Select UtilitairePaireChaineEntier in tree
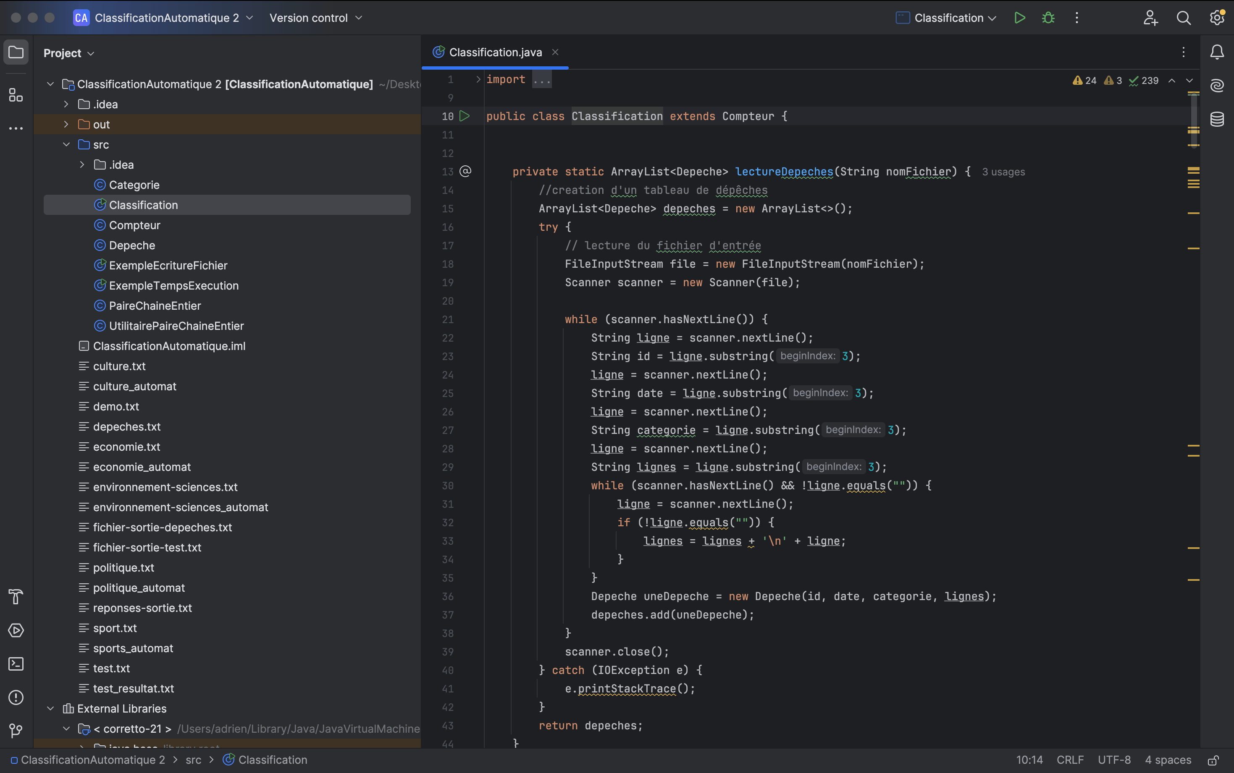 coord(176,326)
